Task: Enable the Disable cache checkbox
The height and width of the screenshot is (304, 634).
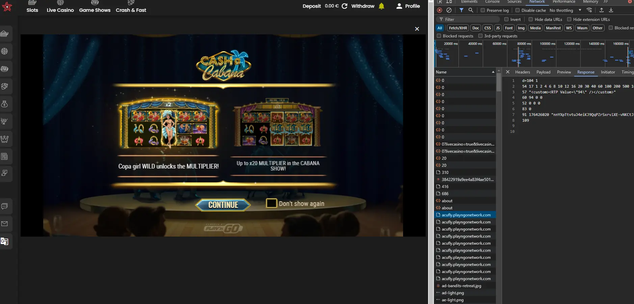Action: tap(518, 10)
